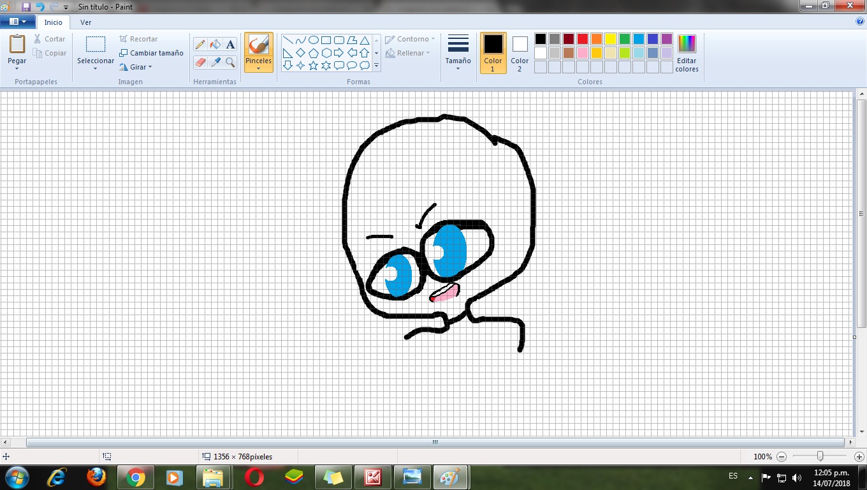The width and height of the screenshot is (867, 490).
Task: Choose the Rounded rectangle shape
Action: [x=339, y=40]
